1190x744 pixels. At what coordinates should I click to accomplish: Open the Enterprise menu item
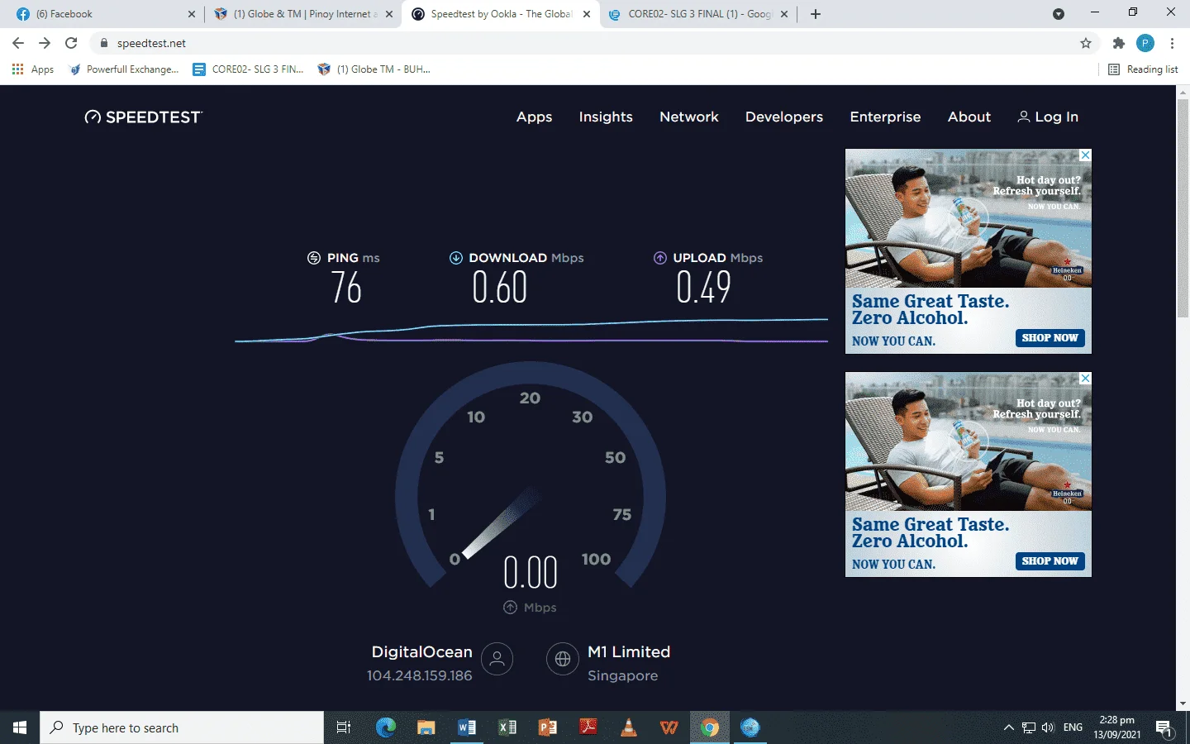tap(885, 117)
